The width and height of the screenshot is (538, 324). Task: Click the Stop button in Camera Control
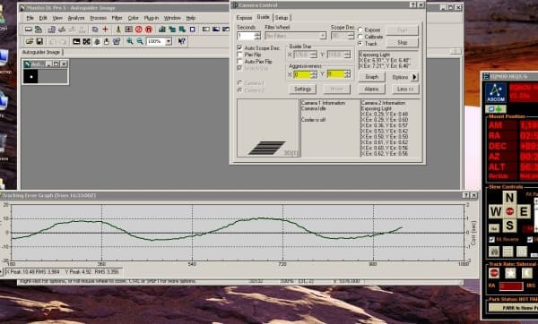(x=403, y=43)
